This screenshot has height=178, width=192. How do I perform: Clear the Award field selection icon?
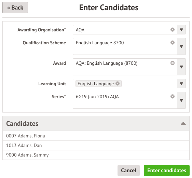(173, 63)
